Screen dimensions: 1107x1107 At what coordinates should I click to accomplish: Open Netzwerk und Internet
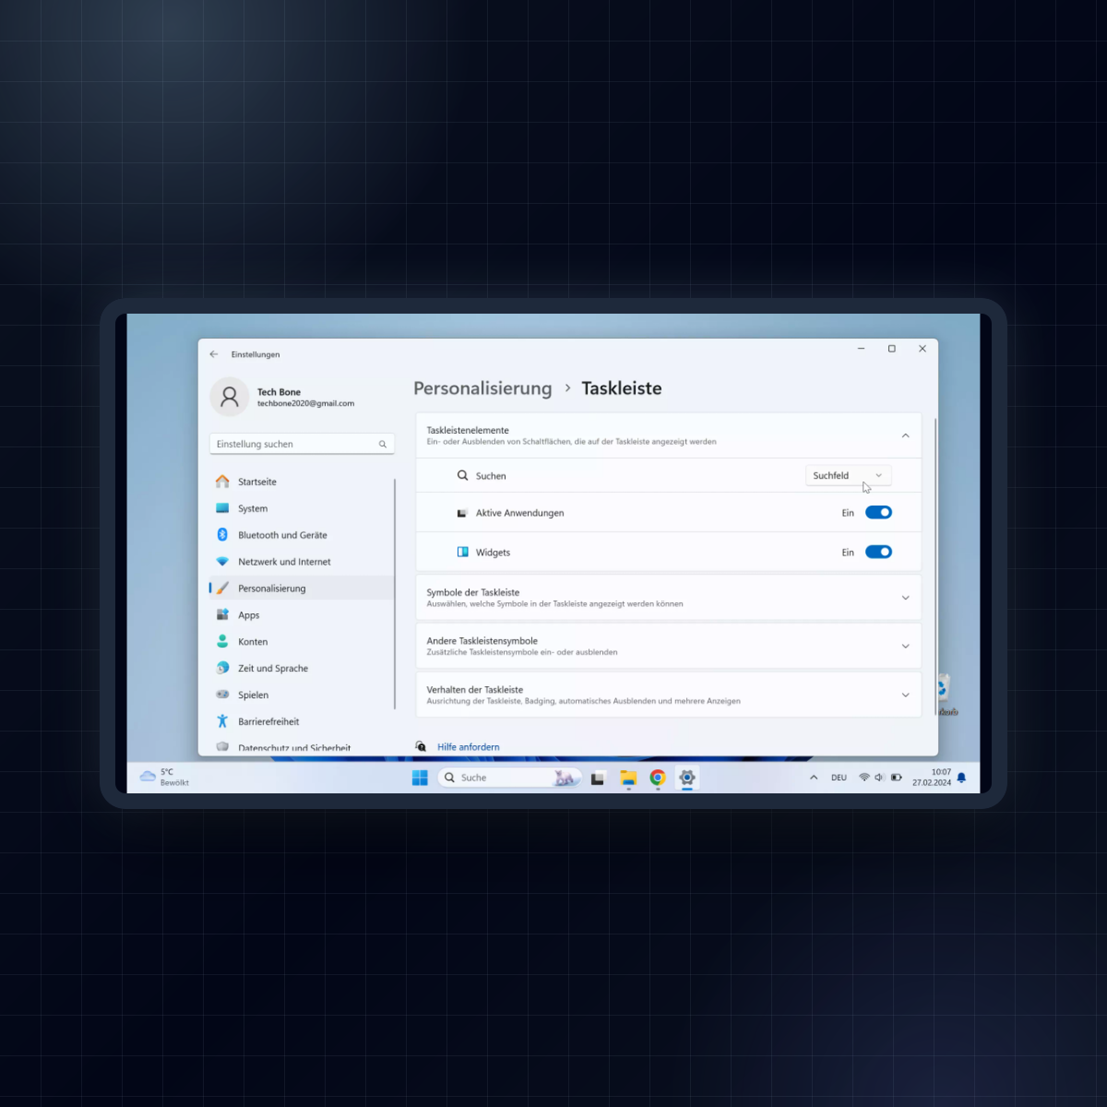coord(302,562)
